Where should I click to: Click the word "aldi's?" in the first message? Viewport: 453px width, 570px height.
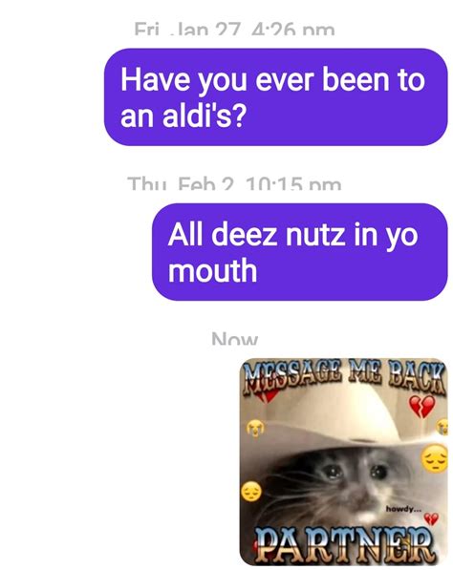click(x=204, y=116)
